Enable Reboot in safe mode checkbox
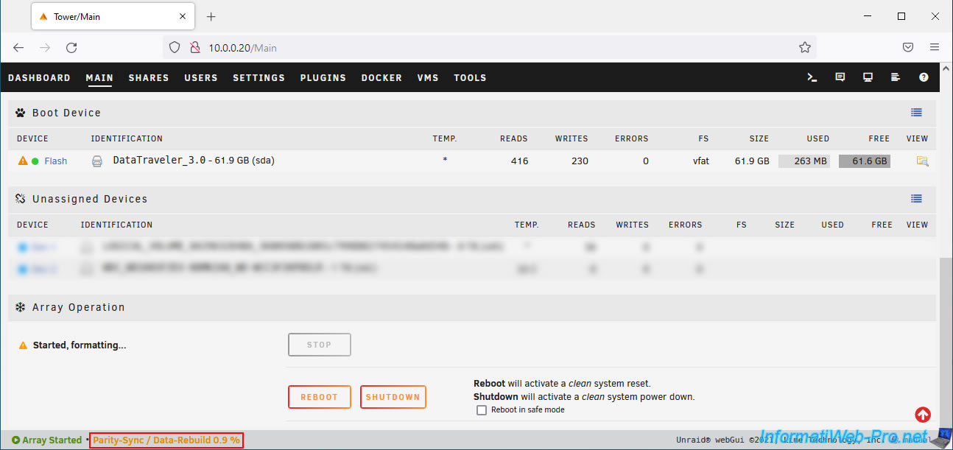Image resolution: width=953 pixels, height=450 pixels. tap(482, 410)
